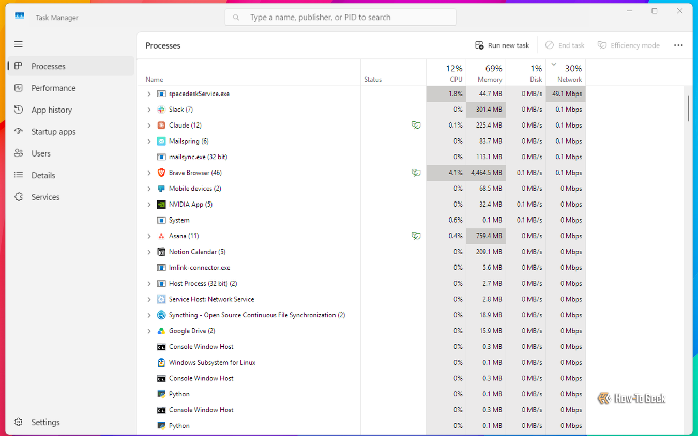Image resolution: width=698 pixels, height=436 pixels.
Task: Click the End task button
Action: [565, 45]
